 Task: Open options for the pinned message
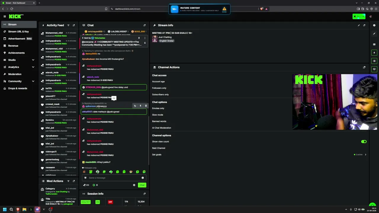tap(145, 38)
